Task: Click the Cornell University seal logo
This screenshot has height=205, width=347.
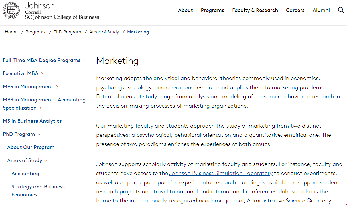Action: [x=11, y=11]
